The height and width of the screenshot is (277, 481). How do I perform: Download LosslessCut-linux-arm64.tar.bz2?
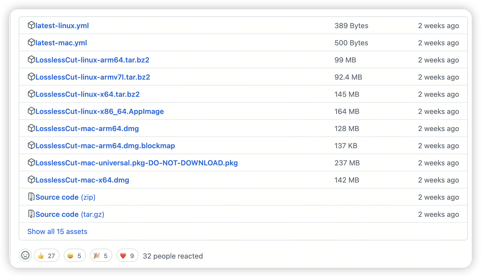[92, 60]
